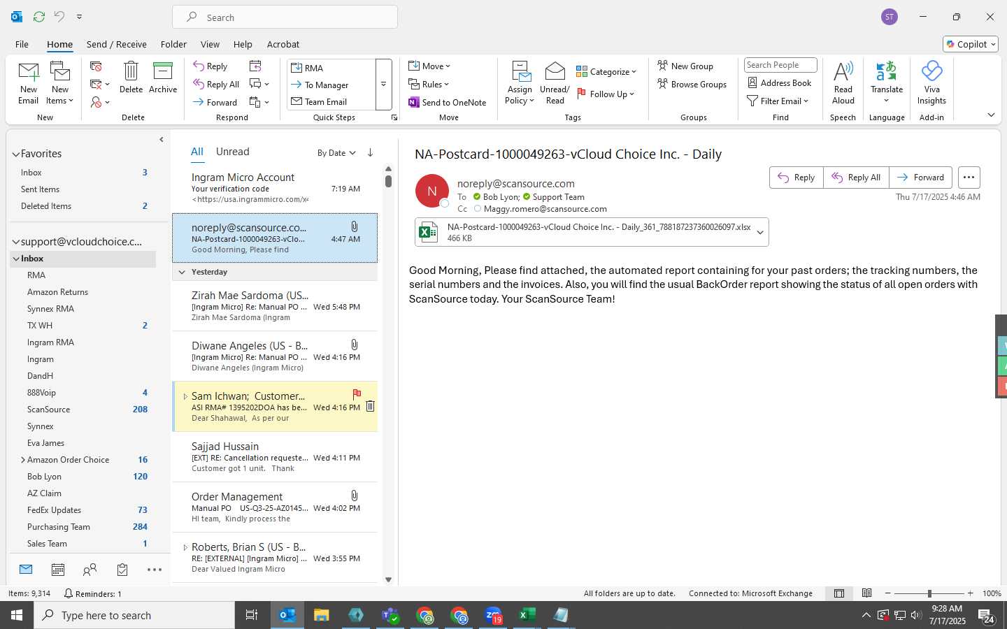Click the red flag on Sam Ichwan message
The width and height of the screenshot is (1007, 629).
coord(357,393)
